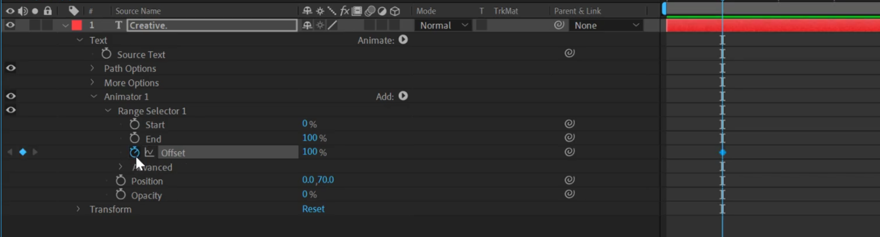This screenshot has width=880, height=237.
Task: Toggle the Offset keyframe diamond checkbox
Action: (x=23, y=152)
